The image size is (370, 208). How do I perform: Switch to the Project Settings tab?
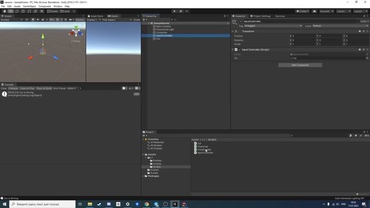260,16
